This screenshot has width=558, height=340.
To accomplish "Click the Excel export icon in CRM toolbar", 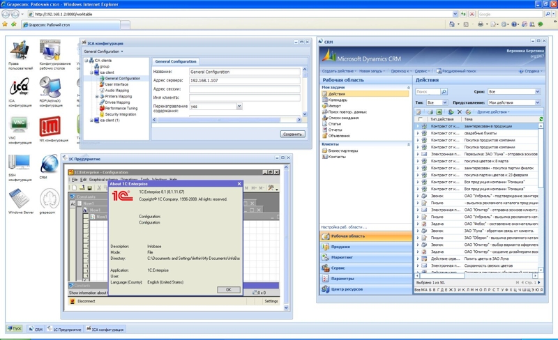I will click(439, 111).
